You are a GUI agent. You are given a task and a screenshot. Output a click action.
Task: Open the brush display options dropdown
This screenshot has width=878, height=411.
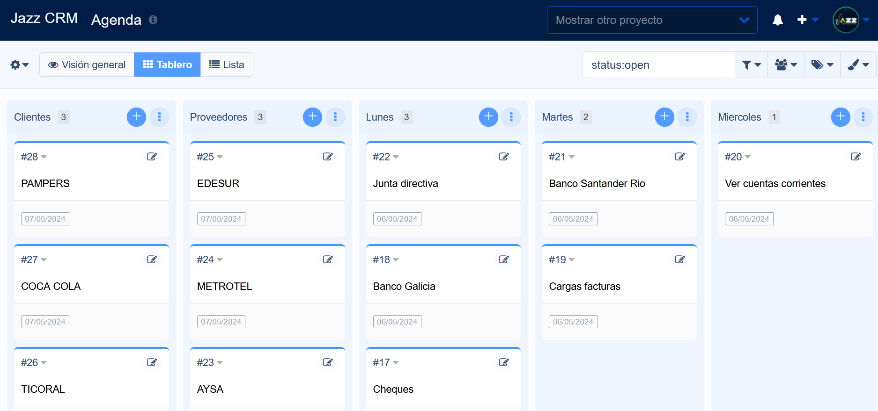858,65
